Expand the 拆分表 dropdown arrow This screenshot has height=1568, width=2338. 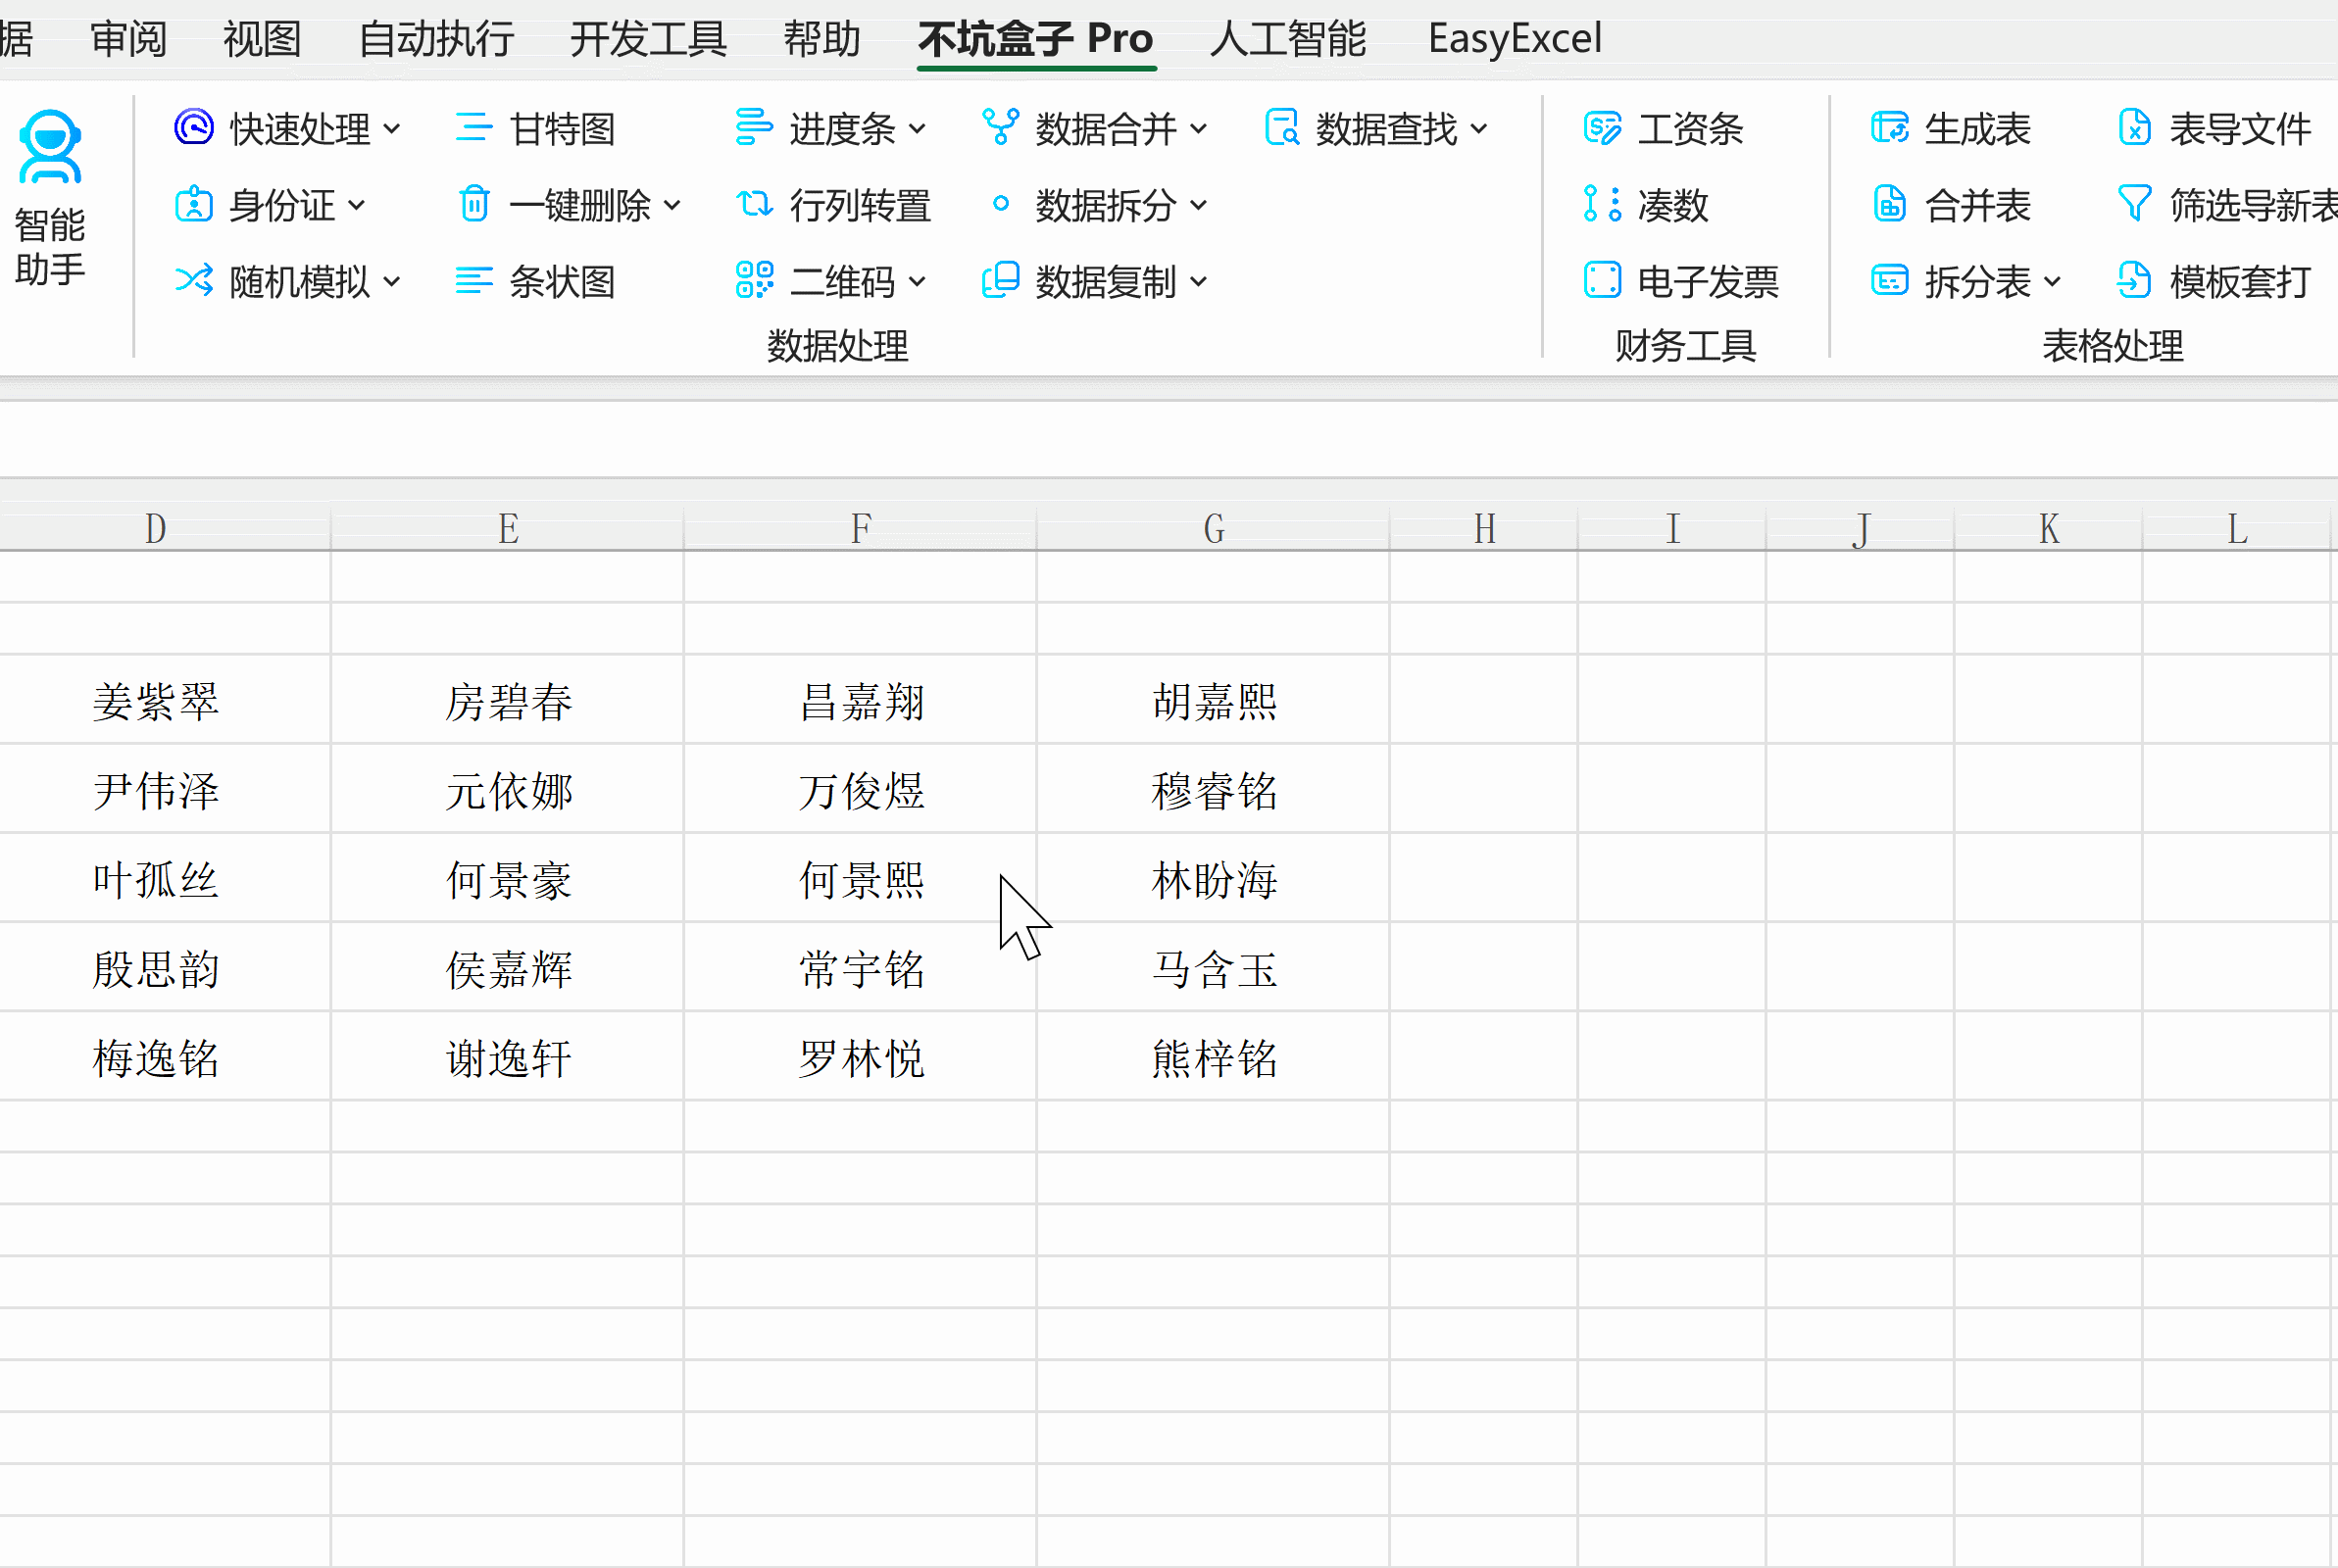click(x=2052, y=282)
